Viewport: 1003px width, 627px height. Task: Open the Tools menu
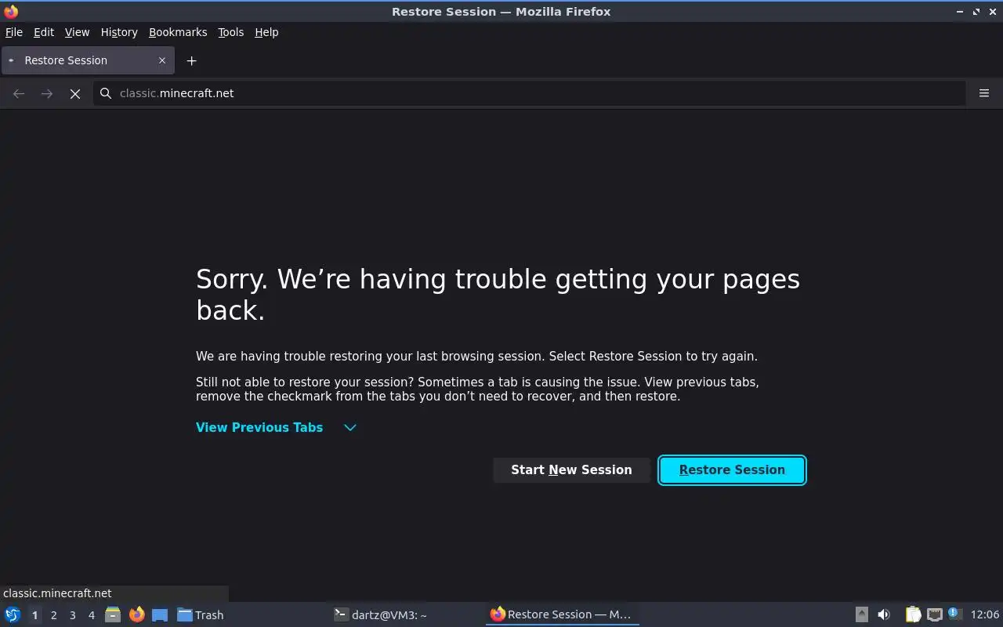click(x=230, y=32)
